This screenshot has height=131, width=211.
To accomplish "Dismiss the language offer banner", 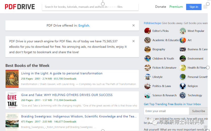I will pyautogui.click(x=134, y=26).
